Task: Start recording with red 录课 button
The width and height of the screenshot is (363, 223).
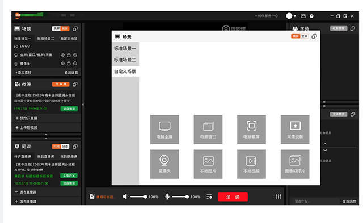Action: [x=233, y=197]
